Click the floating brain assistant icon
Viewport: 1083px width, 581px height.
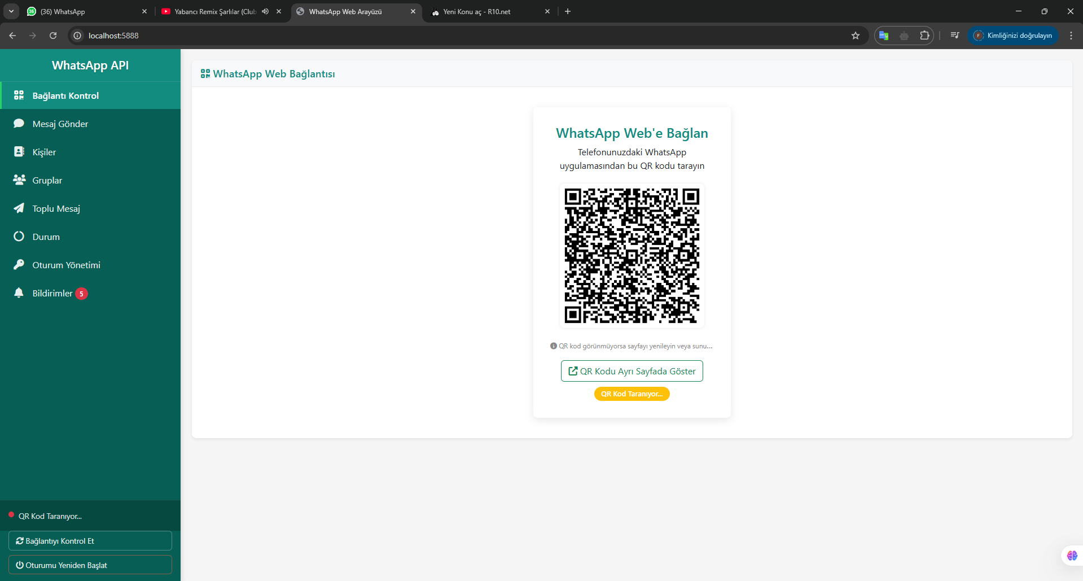(1072, 556)
